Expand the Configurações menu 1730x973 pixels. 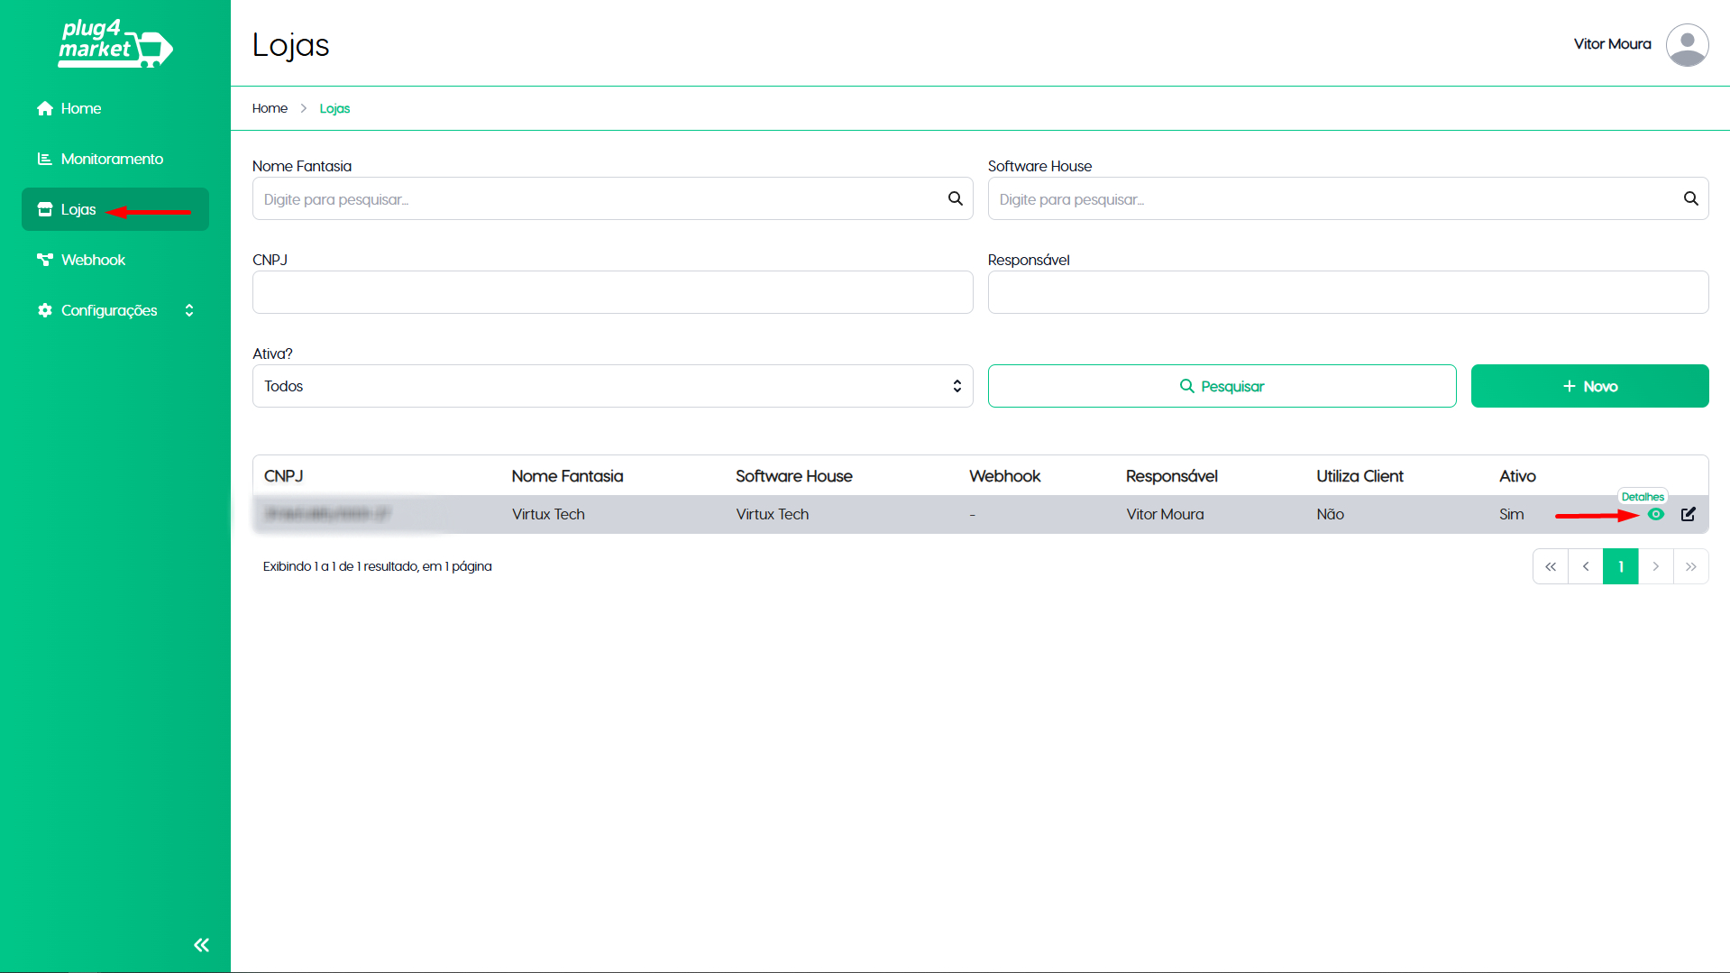[x=114, y=310]
